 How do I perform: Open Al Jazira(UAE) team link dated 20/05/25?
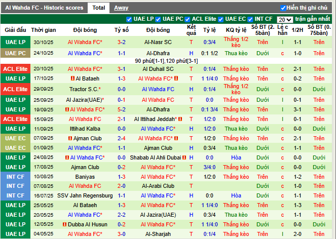[158, 215]
